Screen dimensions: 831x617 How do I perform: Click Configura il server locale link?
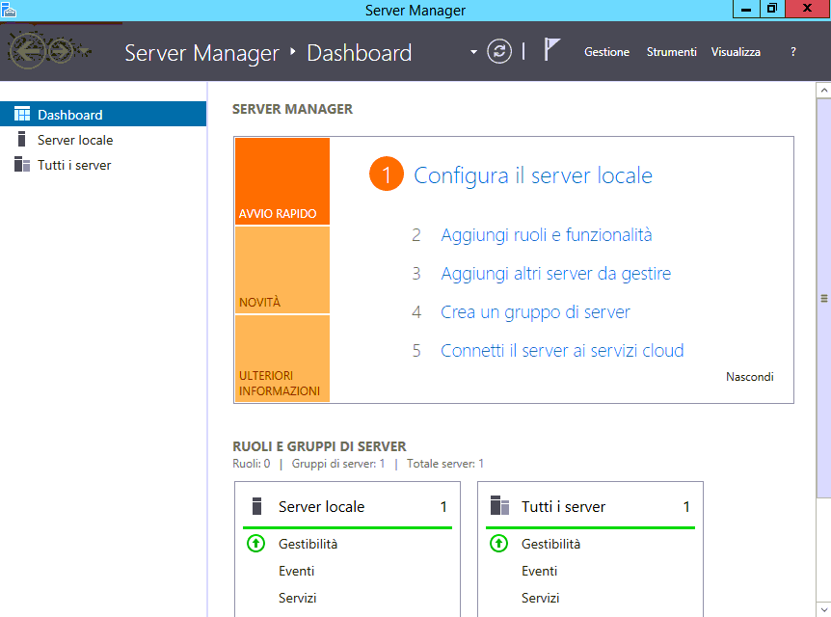pos(532,175)
